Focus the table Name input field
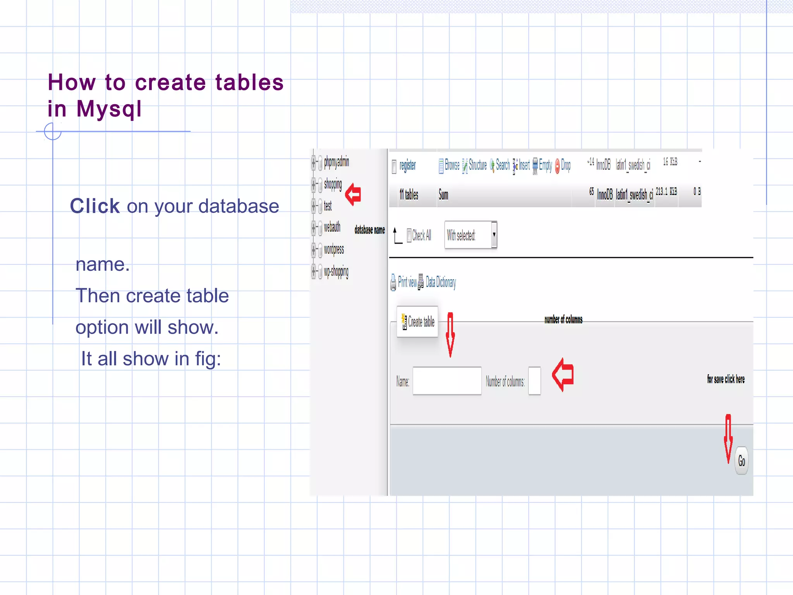793x595 pixels. (x=447, y=381)
